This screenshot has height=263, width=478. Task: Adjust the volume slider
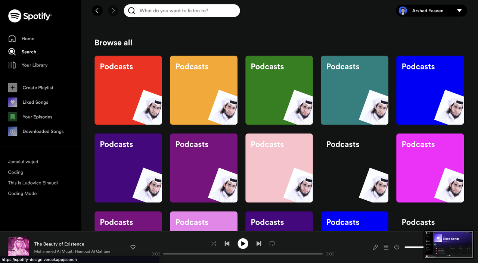click(414, 247)
